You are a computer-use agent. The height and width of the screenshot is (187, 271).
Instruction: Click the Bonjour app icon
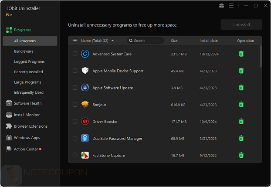coord(85,105)
